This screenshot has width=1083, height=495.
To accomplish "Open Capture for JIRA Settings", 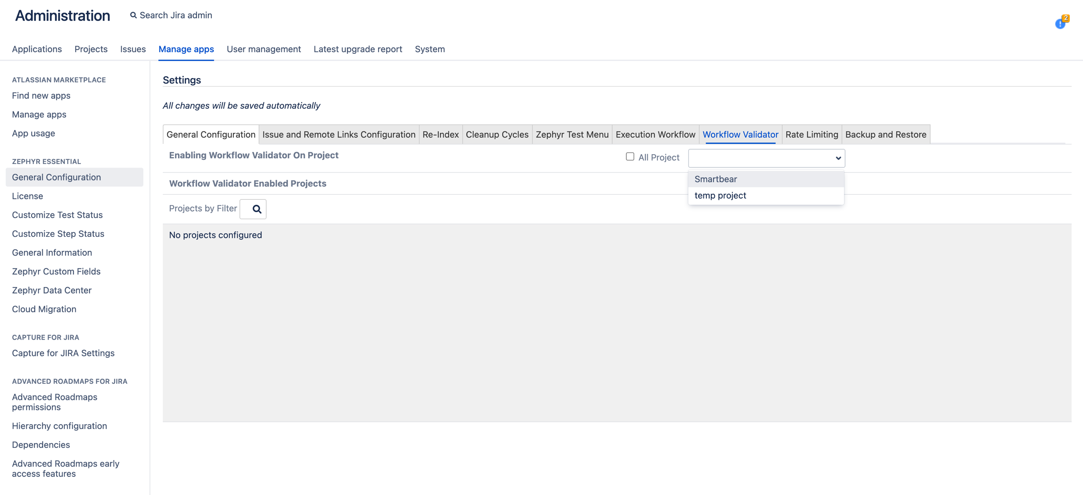I will (x=63, y=353).
